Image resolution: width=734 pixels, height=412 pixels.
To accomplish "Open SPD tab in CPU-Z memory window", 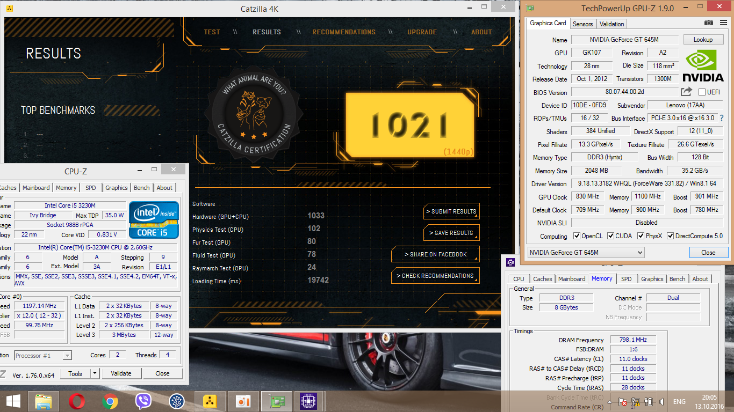I will click(x=627, y=279).
